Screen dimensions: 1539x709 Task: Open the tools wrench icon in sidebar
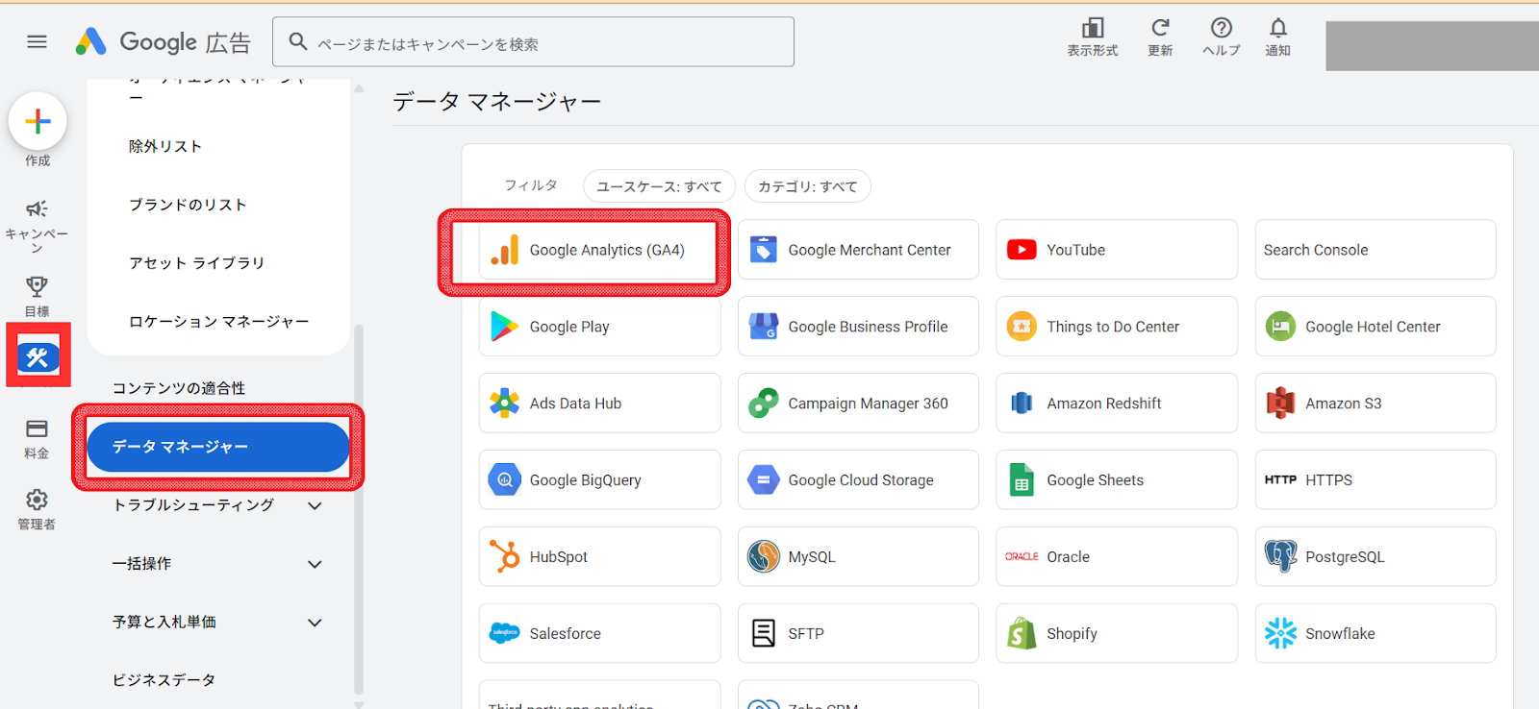pyautogui.click(x=38, y=357)
